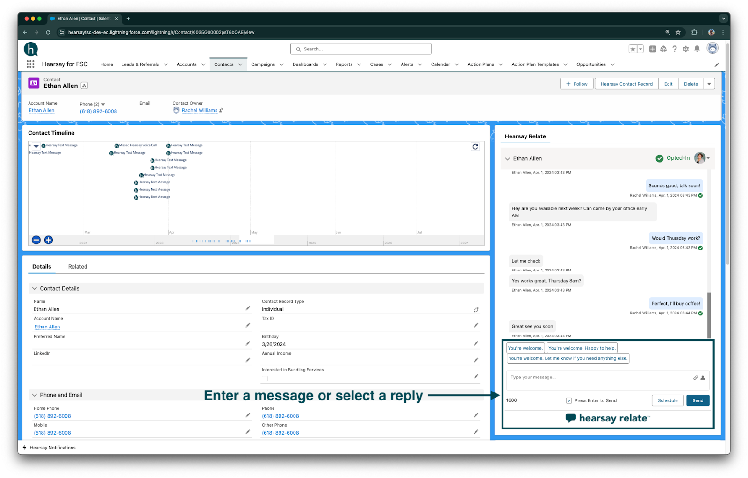Screen dimensions: 748x478
Task: Open Favorites list dropdown arrow
Action: (640, 49)
